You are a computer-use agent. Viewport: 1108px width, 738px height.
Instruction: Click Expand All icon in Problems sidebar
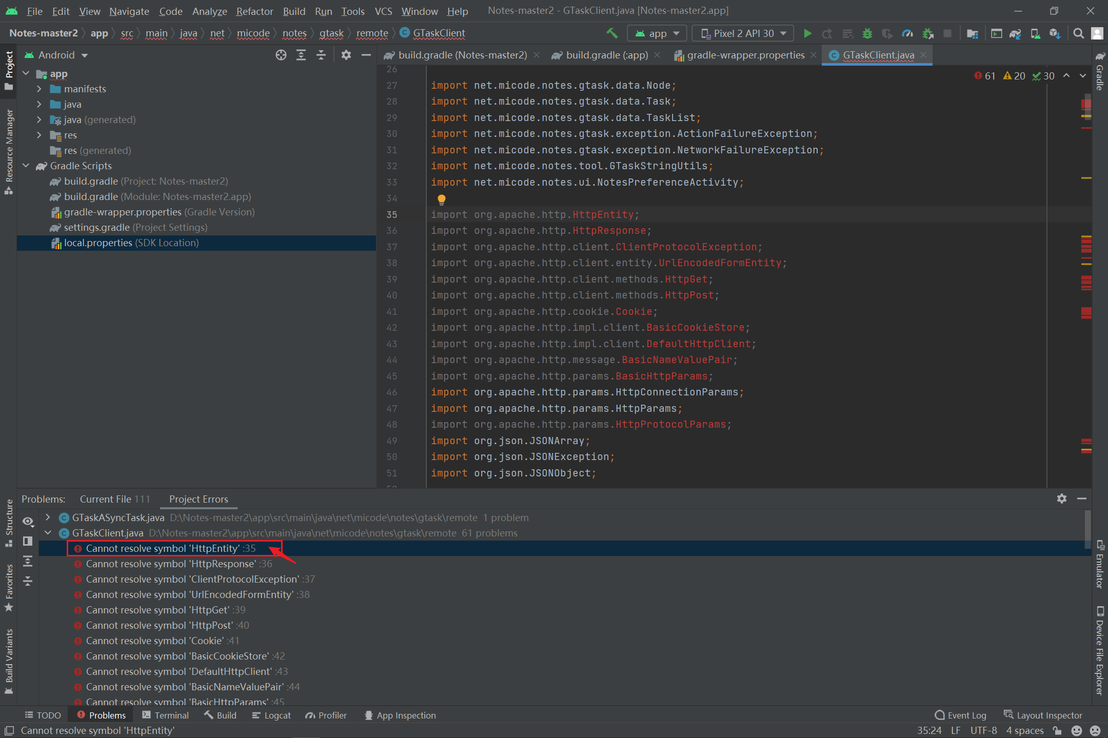click(x=28, y=561)
